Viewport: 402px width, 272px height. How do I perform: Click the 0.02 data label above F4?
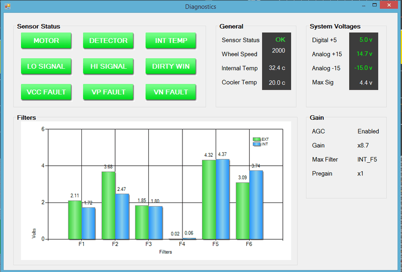[x=175, y=233]
